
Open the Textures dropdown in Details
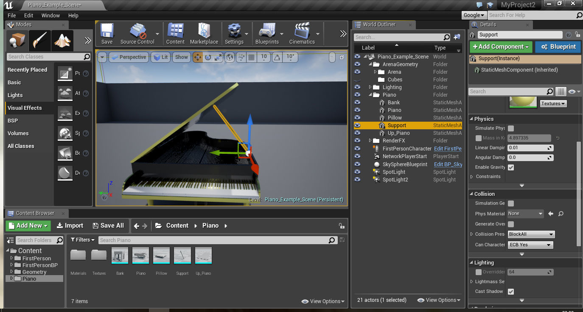(x=553, y=103)
